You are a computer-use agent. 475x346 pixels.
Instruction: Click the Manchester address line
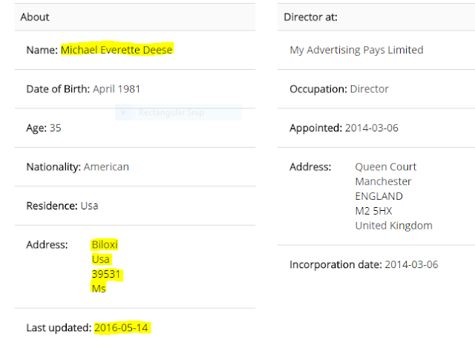coord(383,181)
